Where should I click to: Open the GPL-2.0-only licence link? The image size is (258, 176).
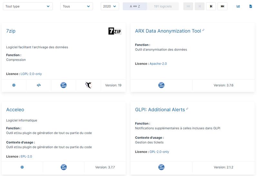click(159, 152)
